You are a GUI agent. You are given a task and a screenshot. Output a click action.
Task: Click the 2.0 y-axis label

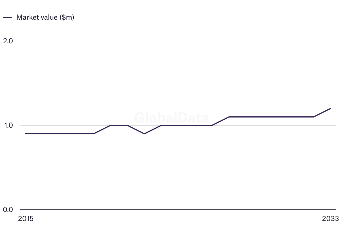(x=8, y=41)
